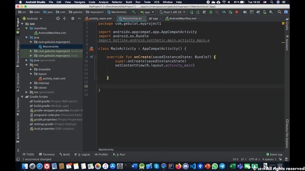Click the Scroll from Source target icon
This screenshot has width=305, height=171.
pyautogui.click(x=58, y=19)
